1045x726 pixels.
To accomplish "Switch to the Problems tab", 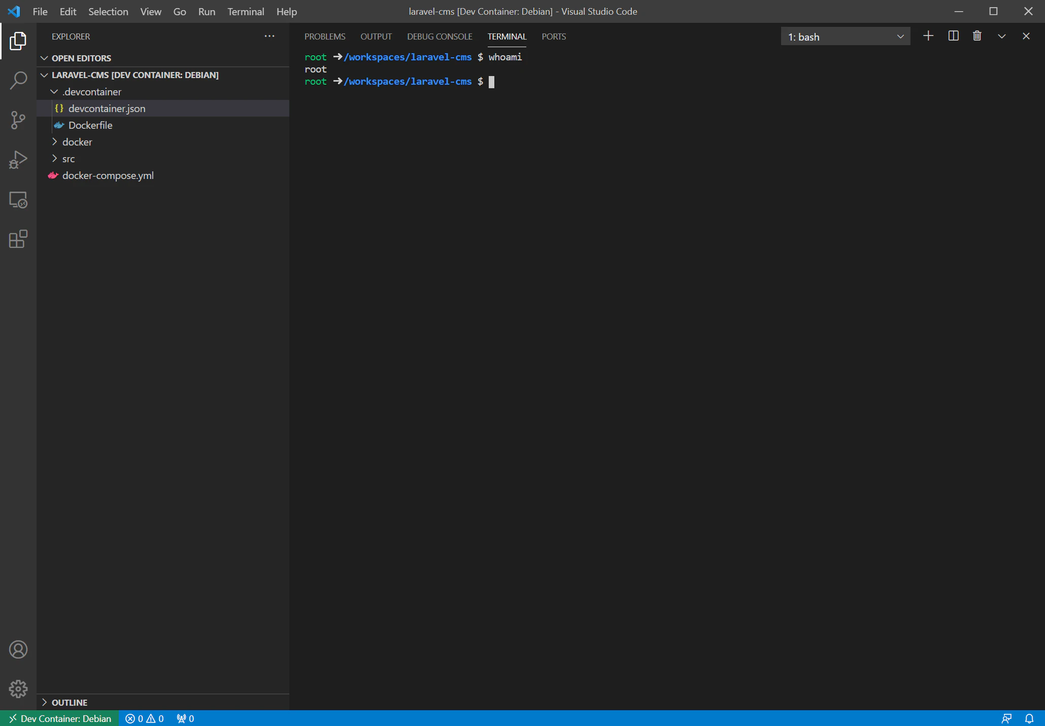I will coord(325,37).
